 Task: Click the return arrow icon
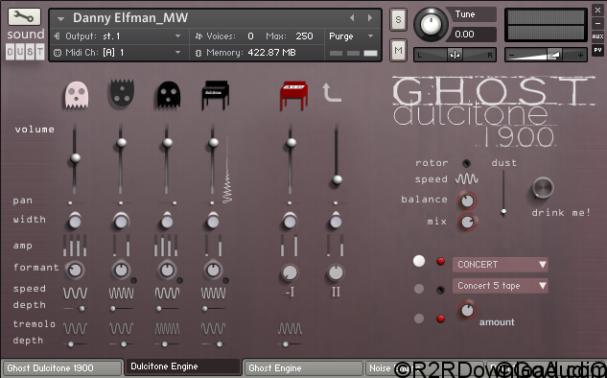(x=332, y=93)
